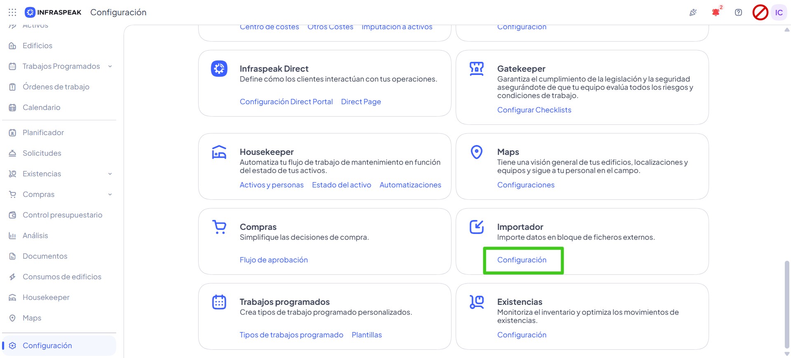Click the Documentos file icon in sidebar
Image resolution: width=791 pixels, height=358 pixels.
pos(12,256)
